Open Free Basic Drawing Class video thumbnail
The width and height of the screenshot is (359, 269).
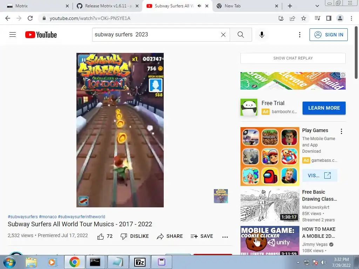tap(270, 205)
